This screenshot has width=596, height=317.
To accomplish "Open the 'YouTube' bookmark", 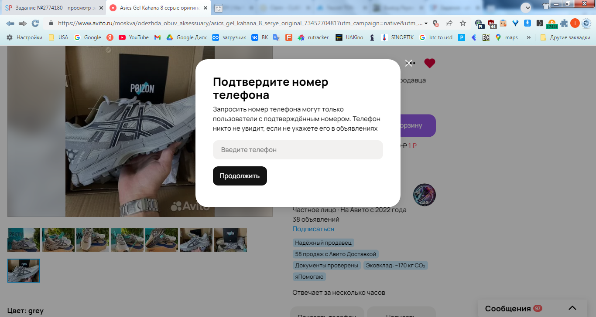I will 134,37.
